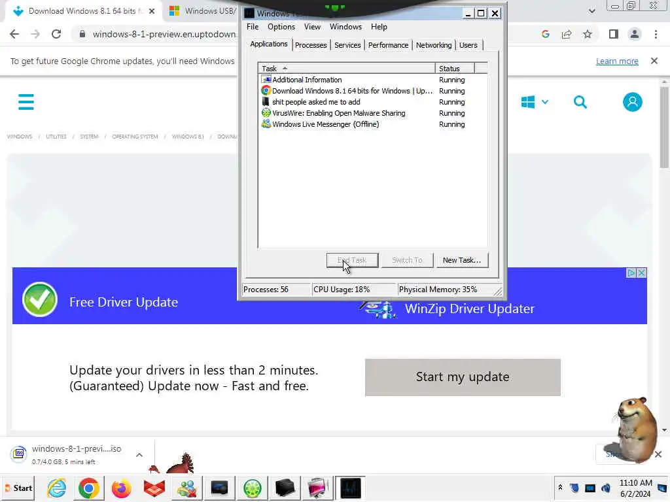Open the File menu in Task Manager

point(253,26)
